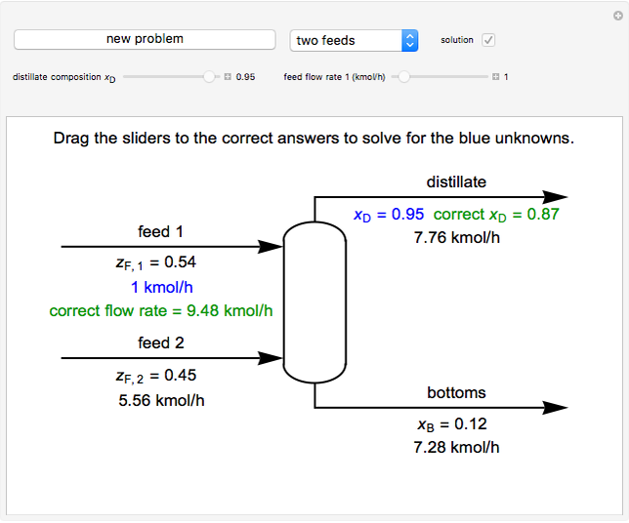Click the bottoms label text

click(456, 392)
